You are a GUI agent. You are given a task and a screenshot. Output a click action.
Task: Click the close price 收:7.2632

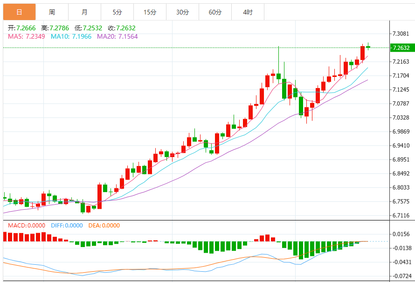click(x=122, y=28)
